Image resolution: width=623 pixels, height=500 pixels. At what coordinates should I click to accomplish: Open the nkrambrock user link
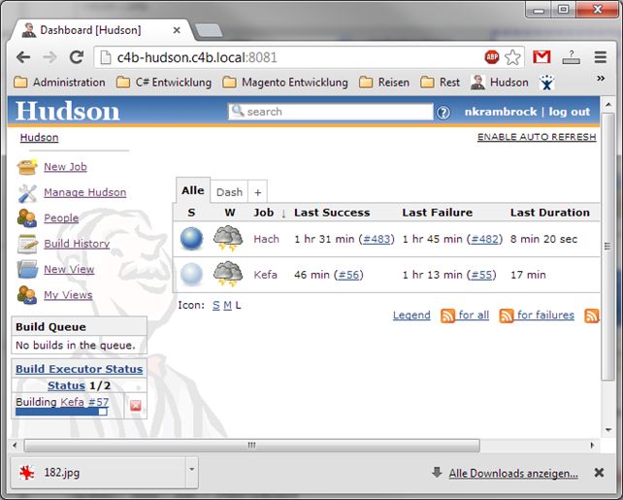[x=501, y=112]
